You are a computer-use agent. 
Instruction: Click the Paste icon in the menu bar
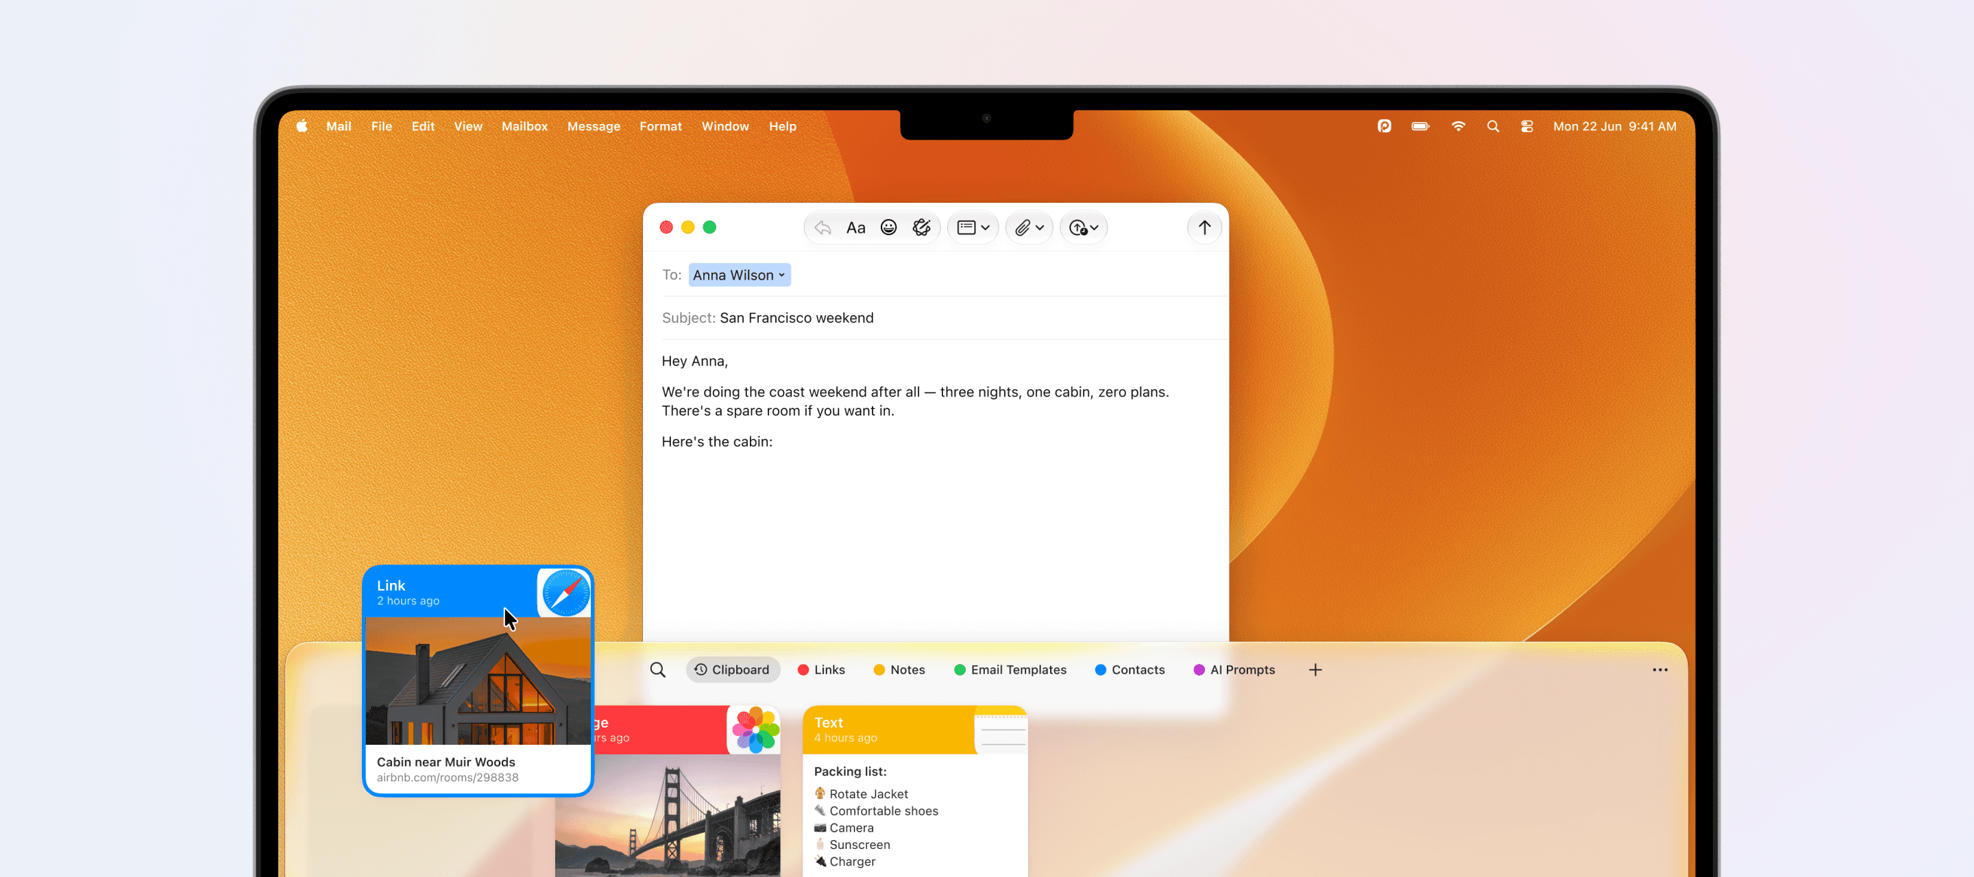pyautogui.click(x=1384, y=126)
